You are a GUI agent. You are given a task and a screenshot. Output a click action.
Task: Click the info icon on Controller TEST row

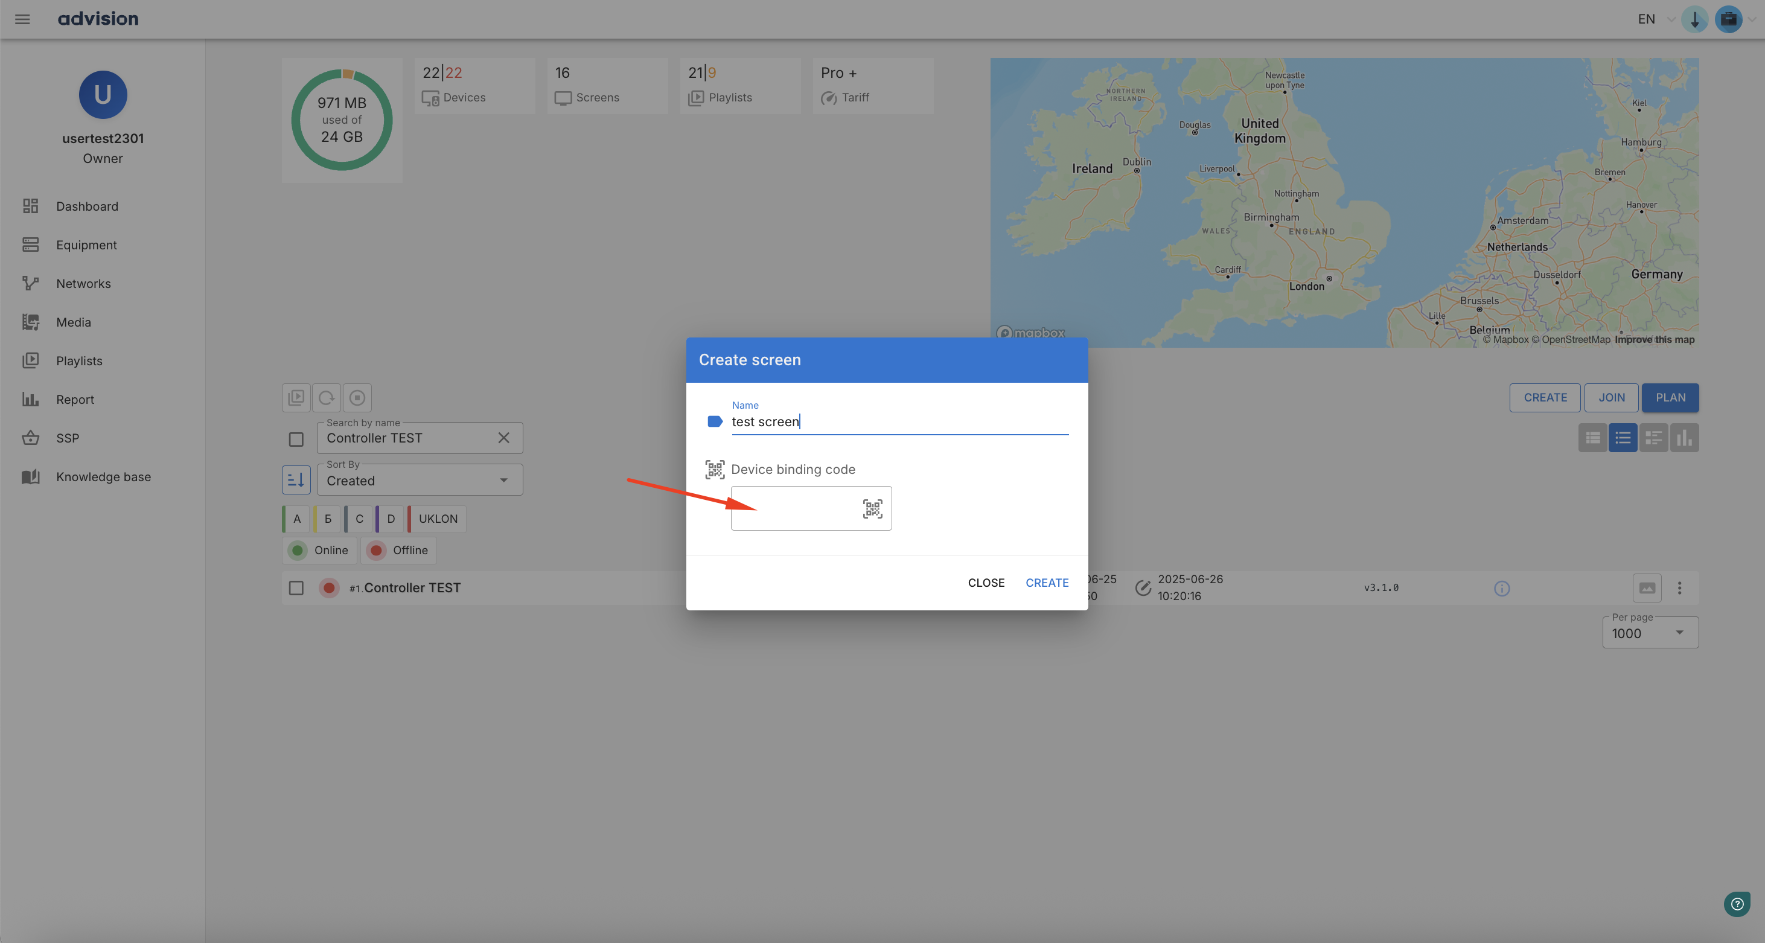(x=1501, y=588)
